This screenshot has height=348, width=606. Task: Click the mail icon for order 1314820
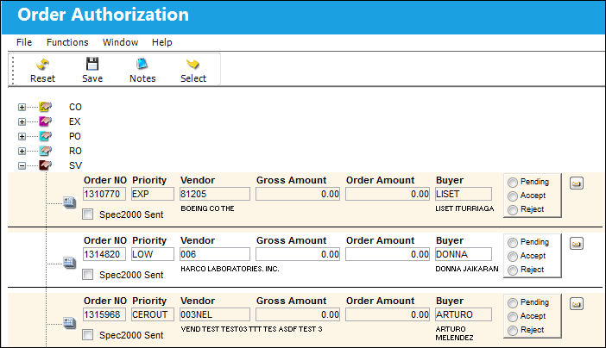click(577, 244)
